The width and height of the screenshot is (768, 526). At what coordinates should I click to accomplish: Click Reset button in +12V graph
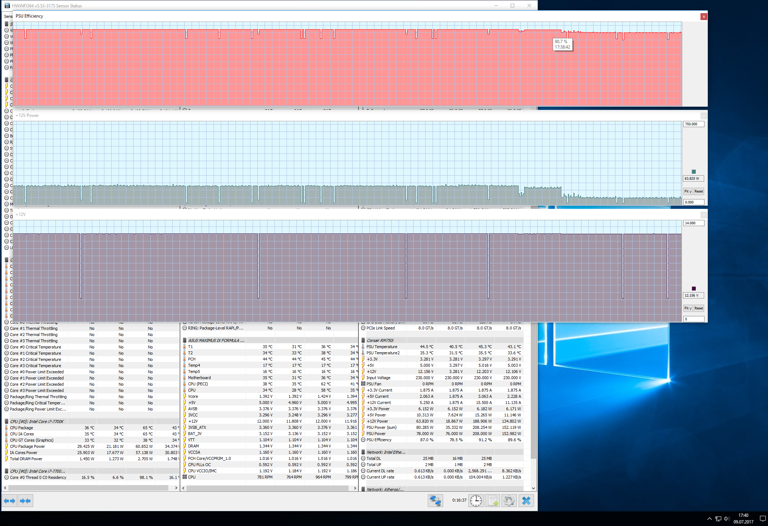coord(699,308)
